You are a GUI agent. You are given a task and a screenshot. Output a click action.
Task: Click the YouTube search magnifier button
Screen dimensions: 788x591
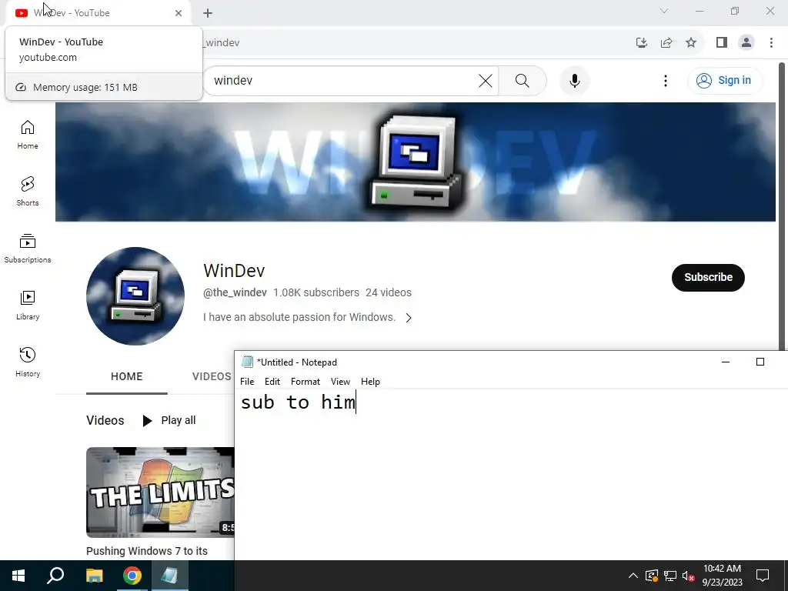[523, 81]
